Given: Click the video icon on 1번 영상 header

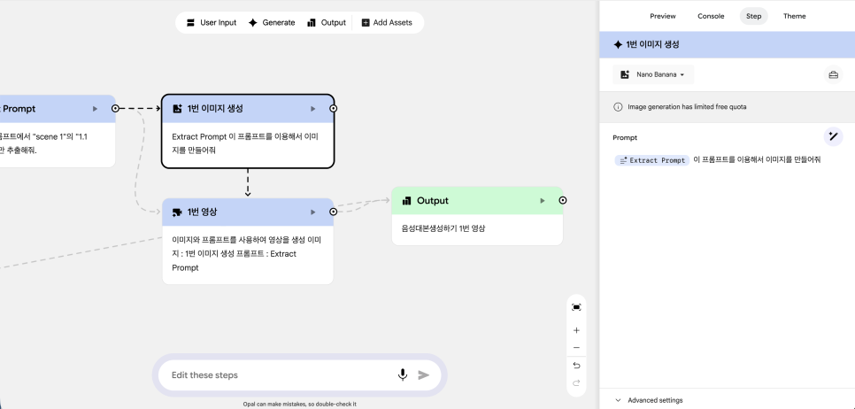Looking at the screenshot, I should pyautogui.click(x=177, y=212).
